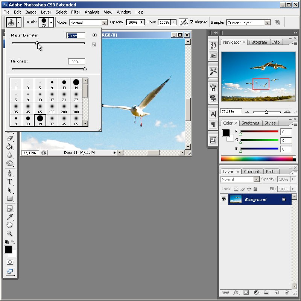This screenshot has width=301, height=301.
Task: Swap foreground and background colors
Action: (13, 242)
